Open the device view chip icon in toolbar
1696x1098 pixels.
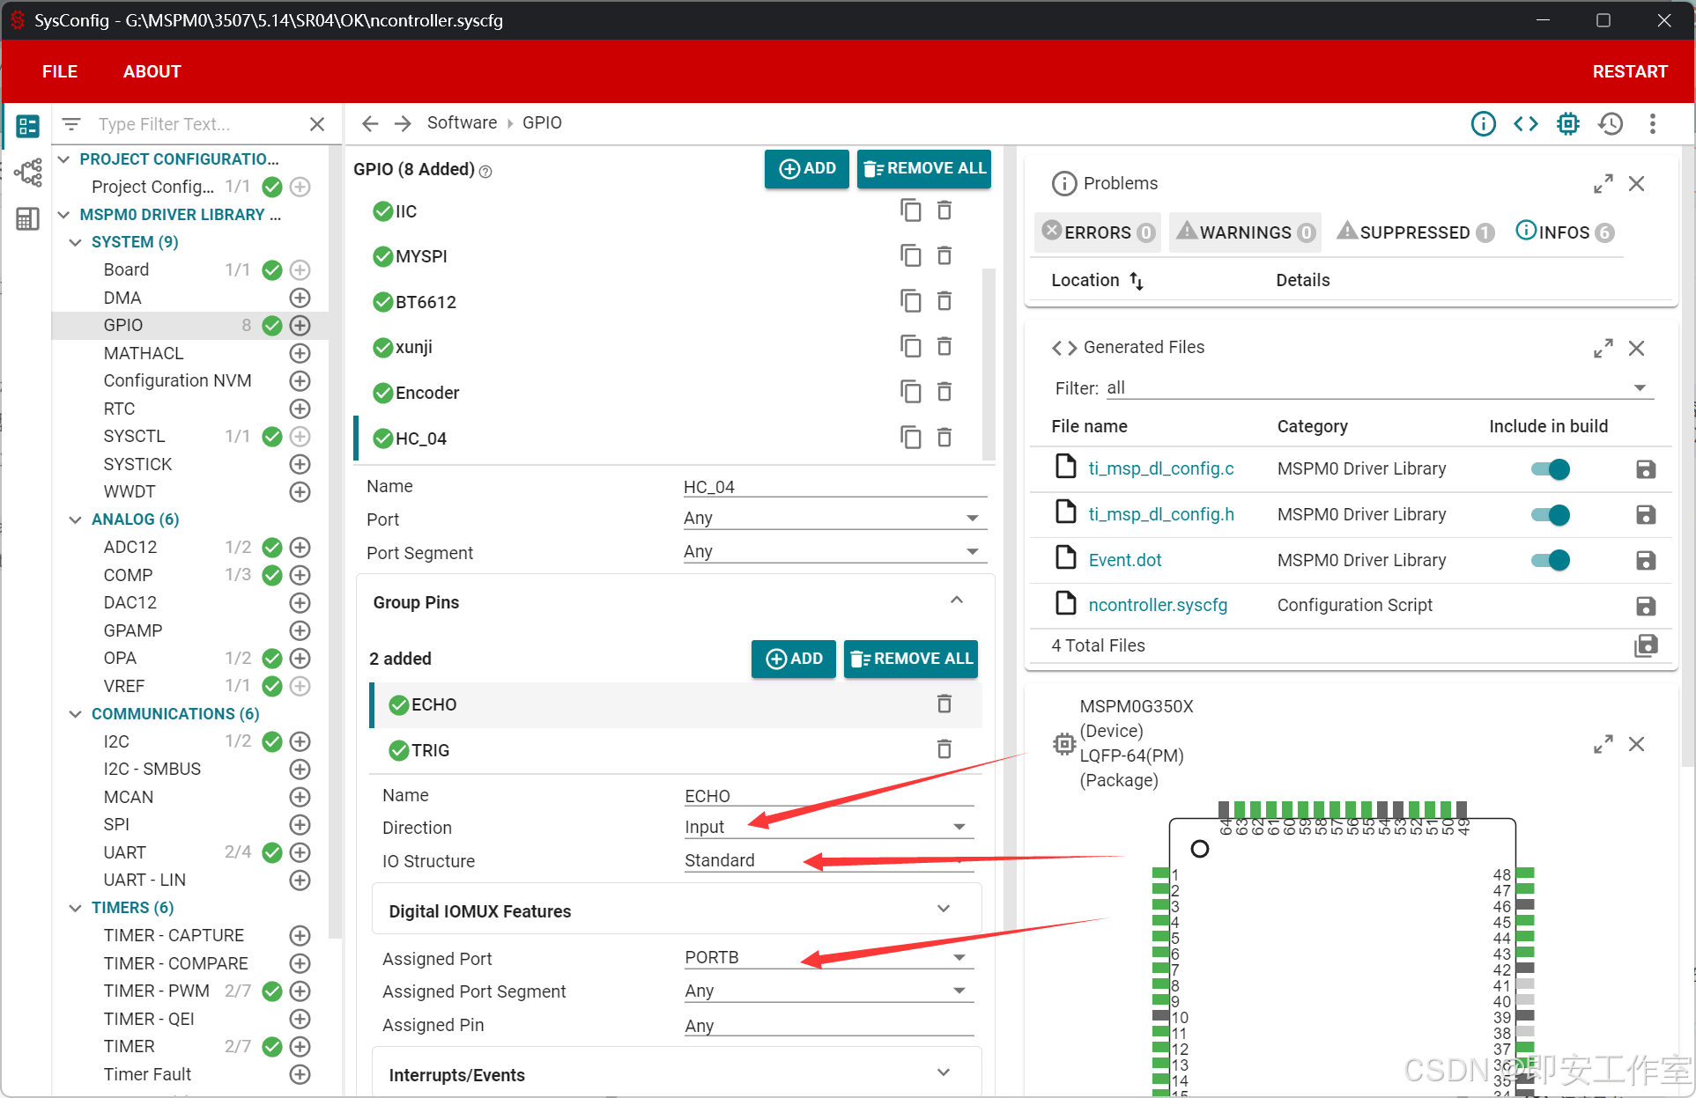(x=1568, y=124)
